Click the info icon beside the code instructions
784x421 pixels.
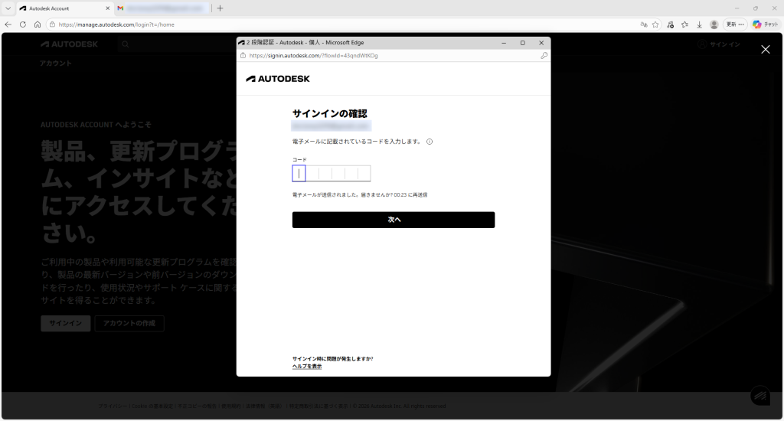tap(430, 142)
